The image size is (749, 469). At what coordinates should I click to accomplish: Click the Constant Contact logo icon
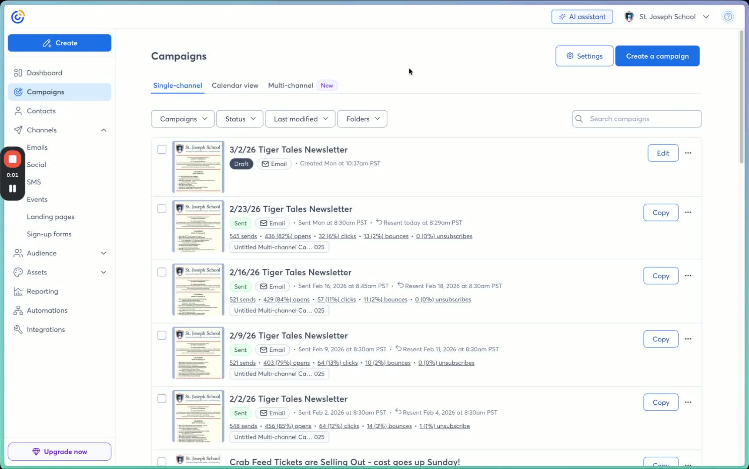pyautogui.click(x=18, y=17)
